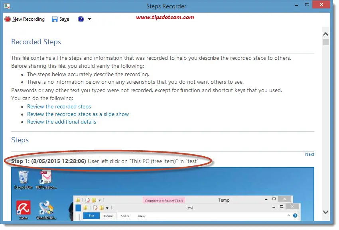Screen dimensions: 339x230
Task: Click the Recorded Steps heading
Action: point(36,42)
